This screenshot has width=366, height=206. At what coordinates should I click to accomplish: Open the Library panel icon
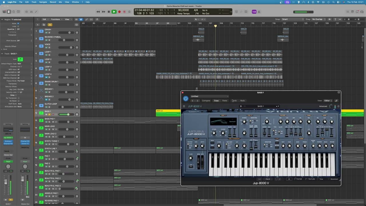[x=4, y=12]
